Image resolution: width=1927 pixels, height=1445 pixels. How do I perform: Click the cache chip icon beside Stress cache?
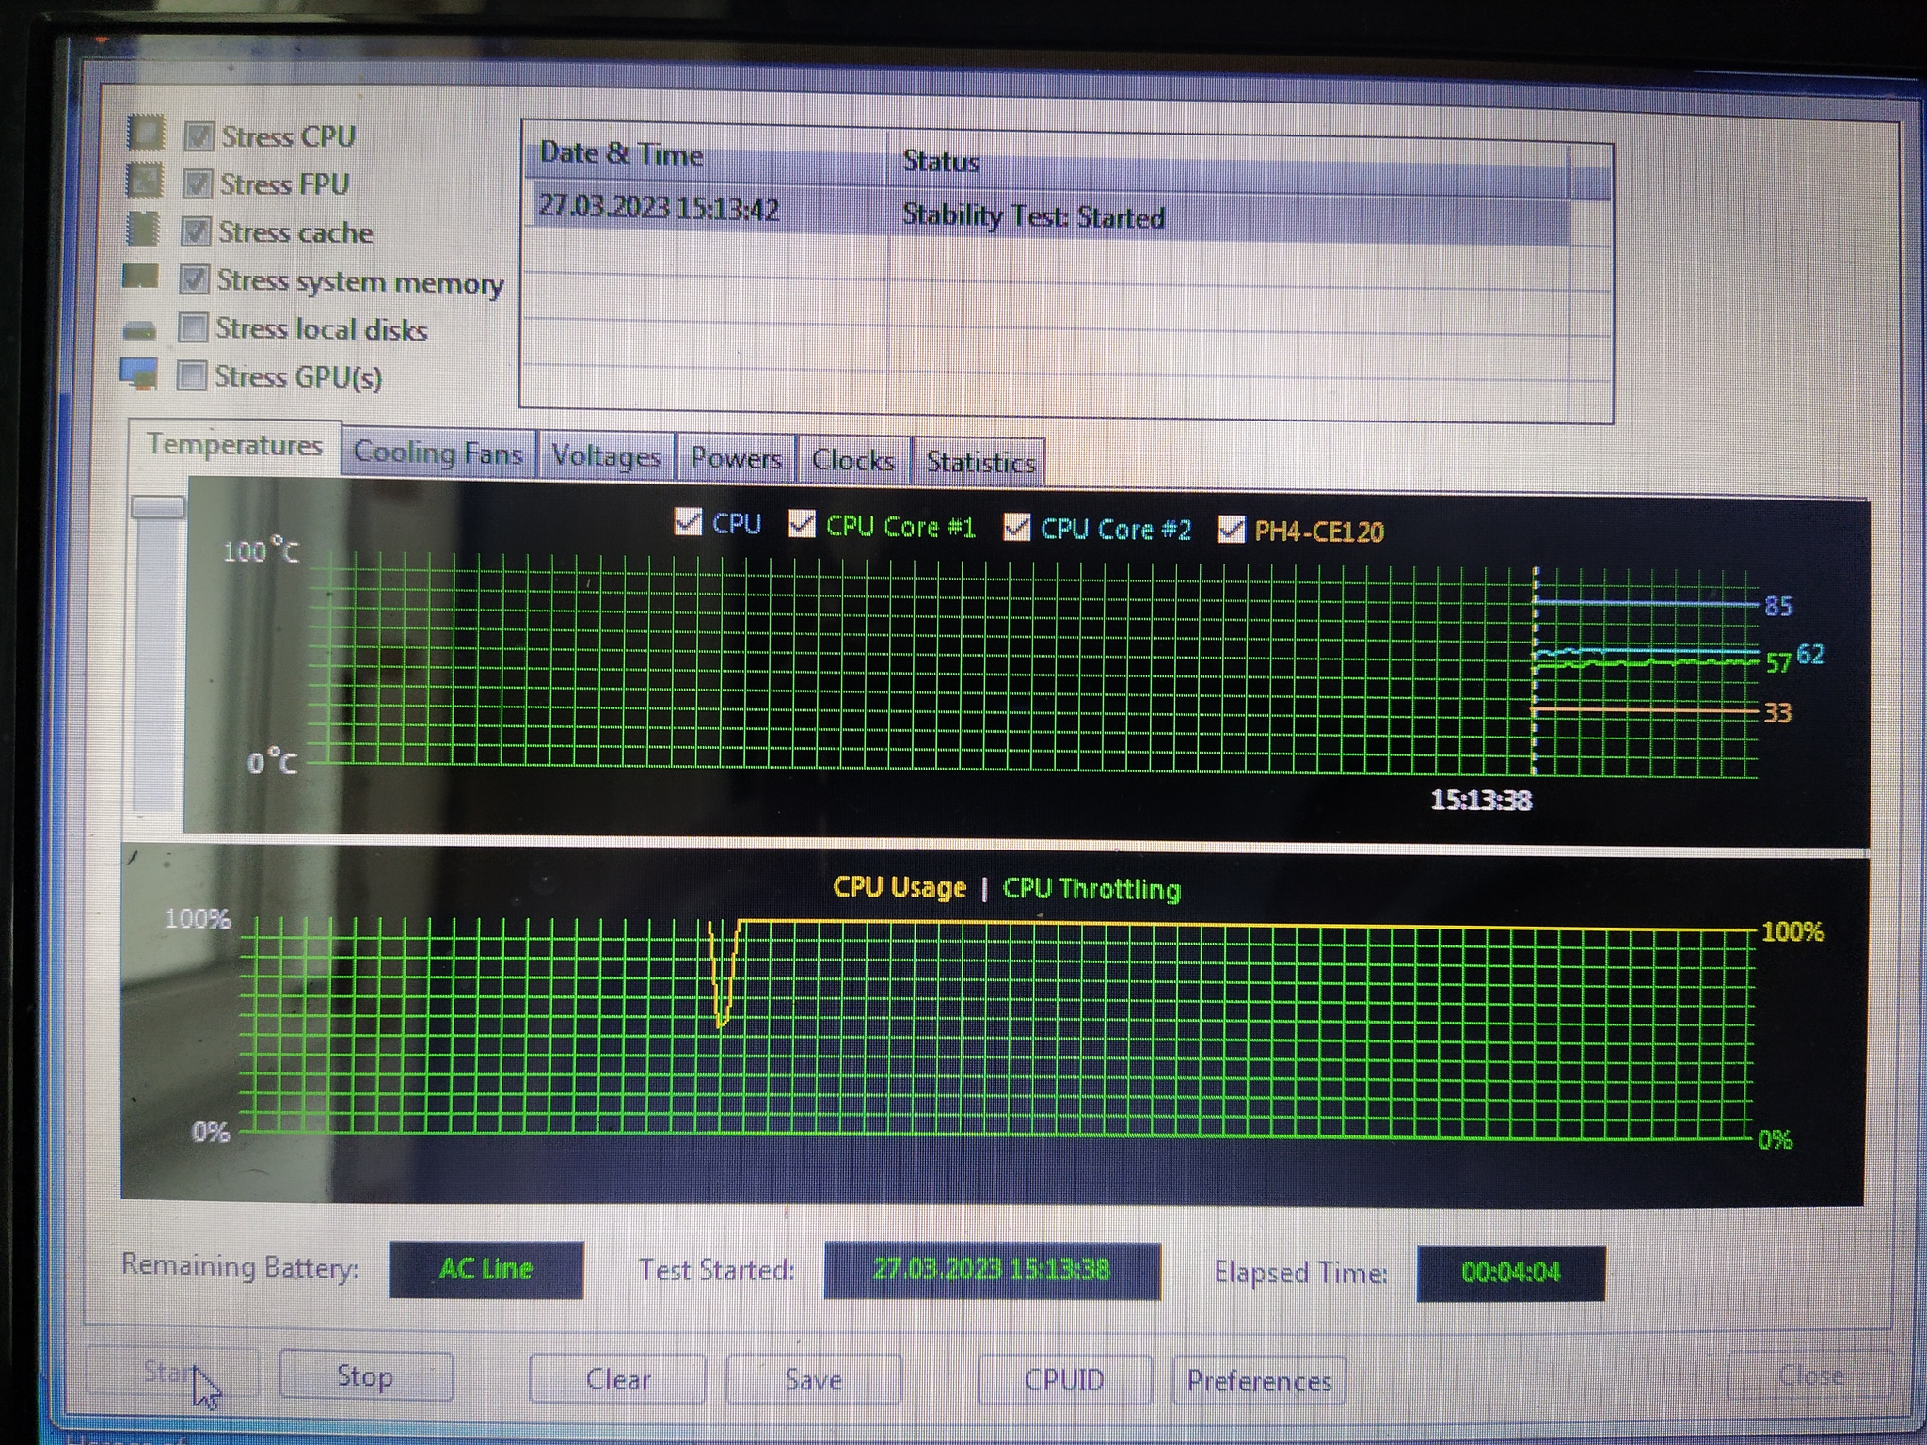[143, 229]
